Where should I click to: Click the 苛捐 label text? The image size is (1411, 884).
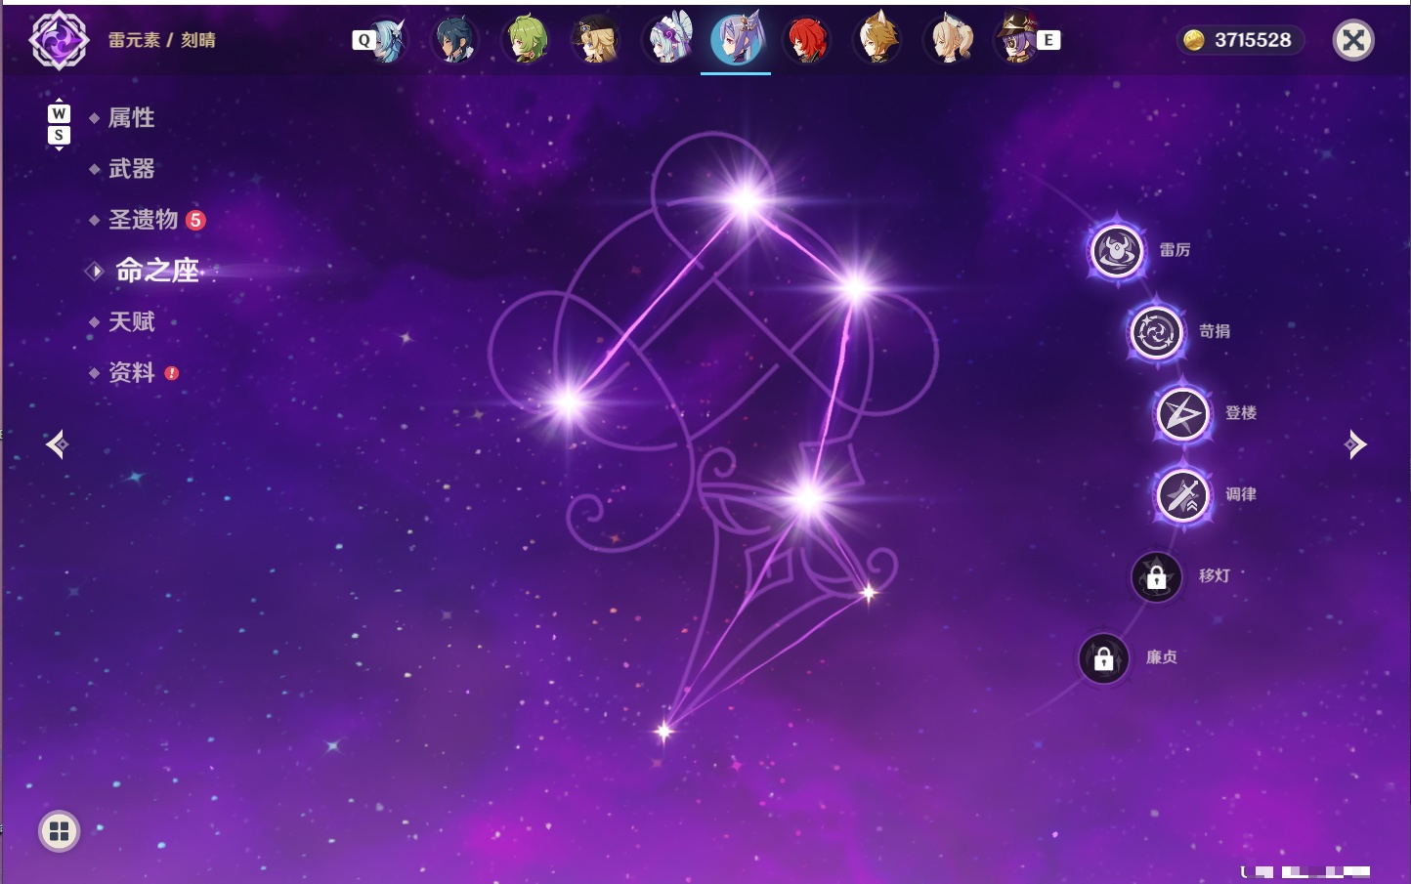click(x=1215, y=331)
